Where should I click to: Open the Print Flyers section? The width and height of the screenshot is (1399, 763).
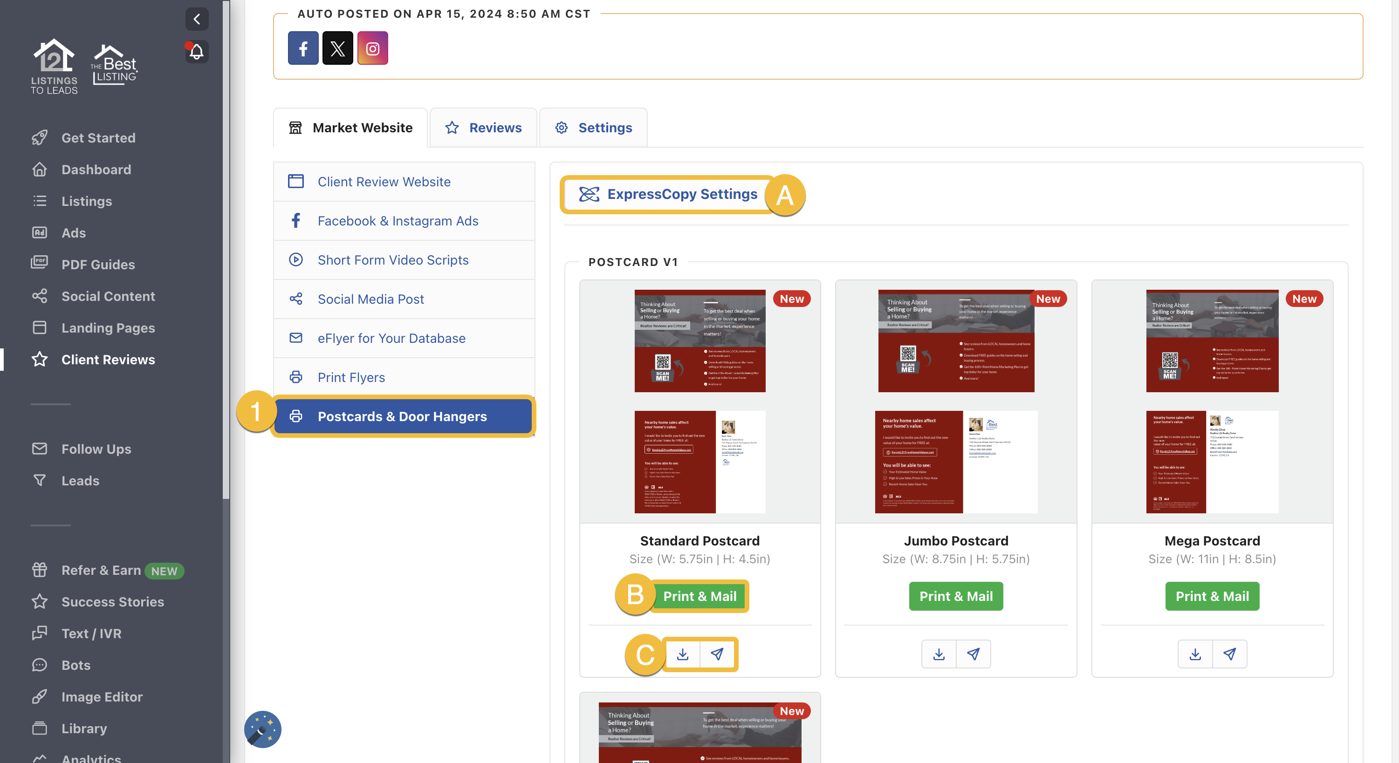[x=351, y=377]
